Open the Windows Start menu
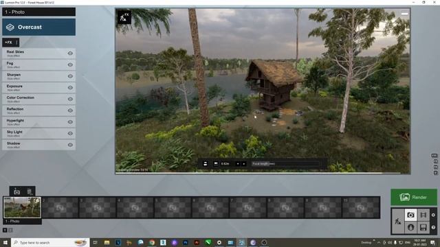The image size is (440, 247). (5, 242)
